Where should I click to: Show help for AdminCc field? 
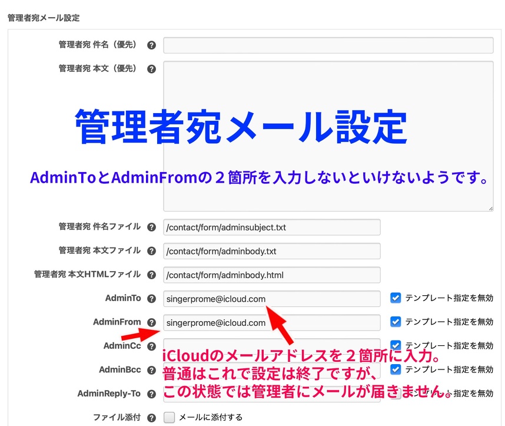[x=151, y=346]
